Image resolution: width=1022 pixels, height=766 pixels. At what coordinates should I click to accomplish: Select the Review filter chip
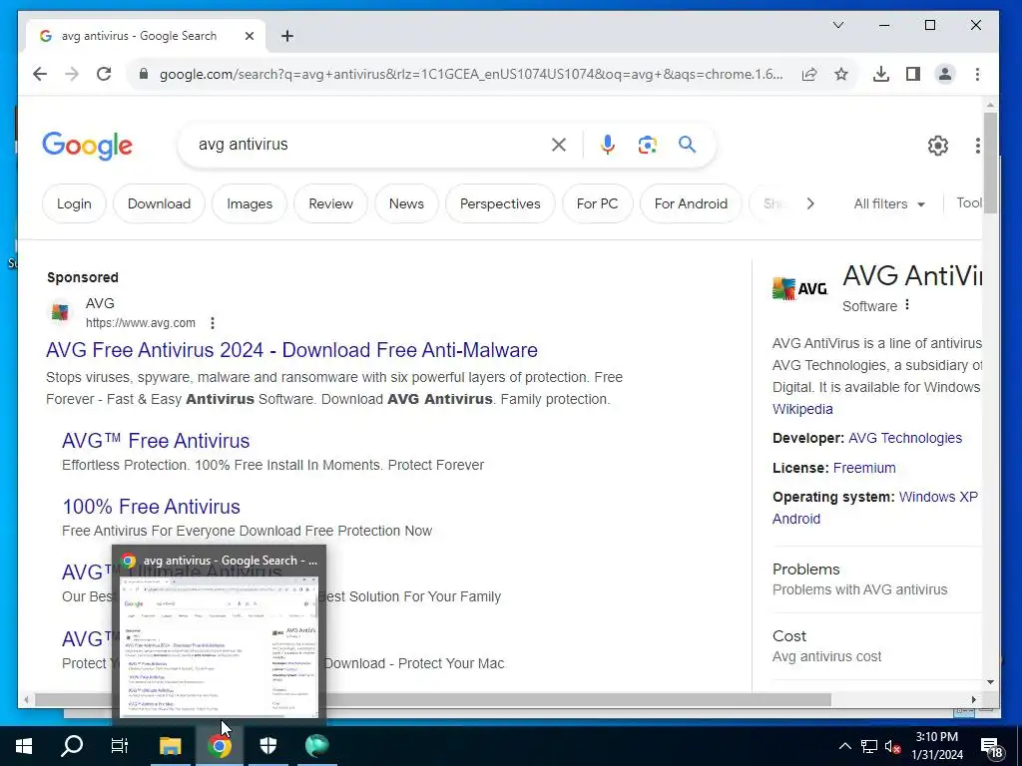(330, 203)
